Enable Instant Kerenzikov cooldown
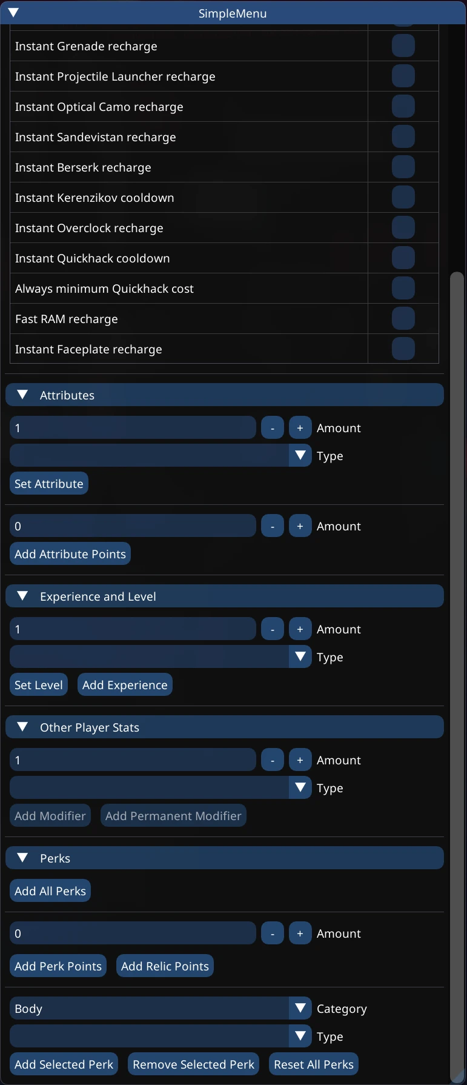 (402, 196)
